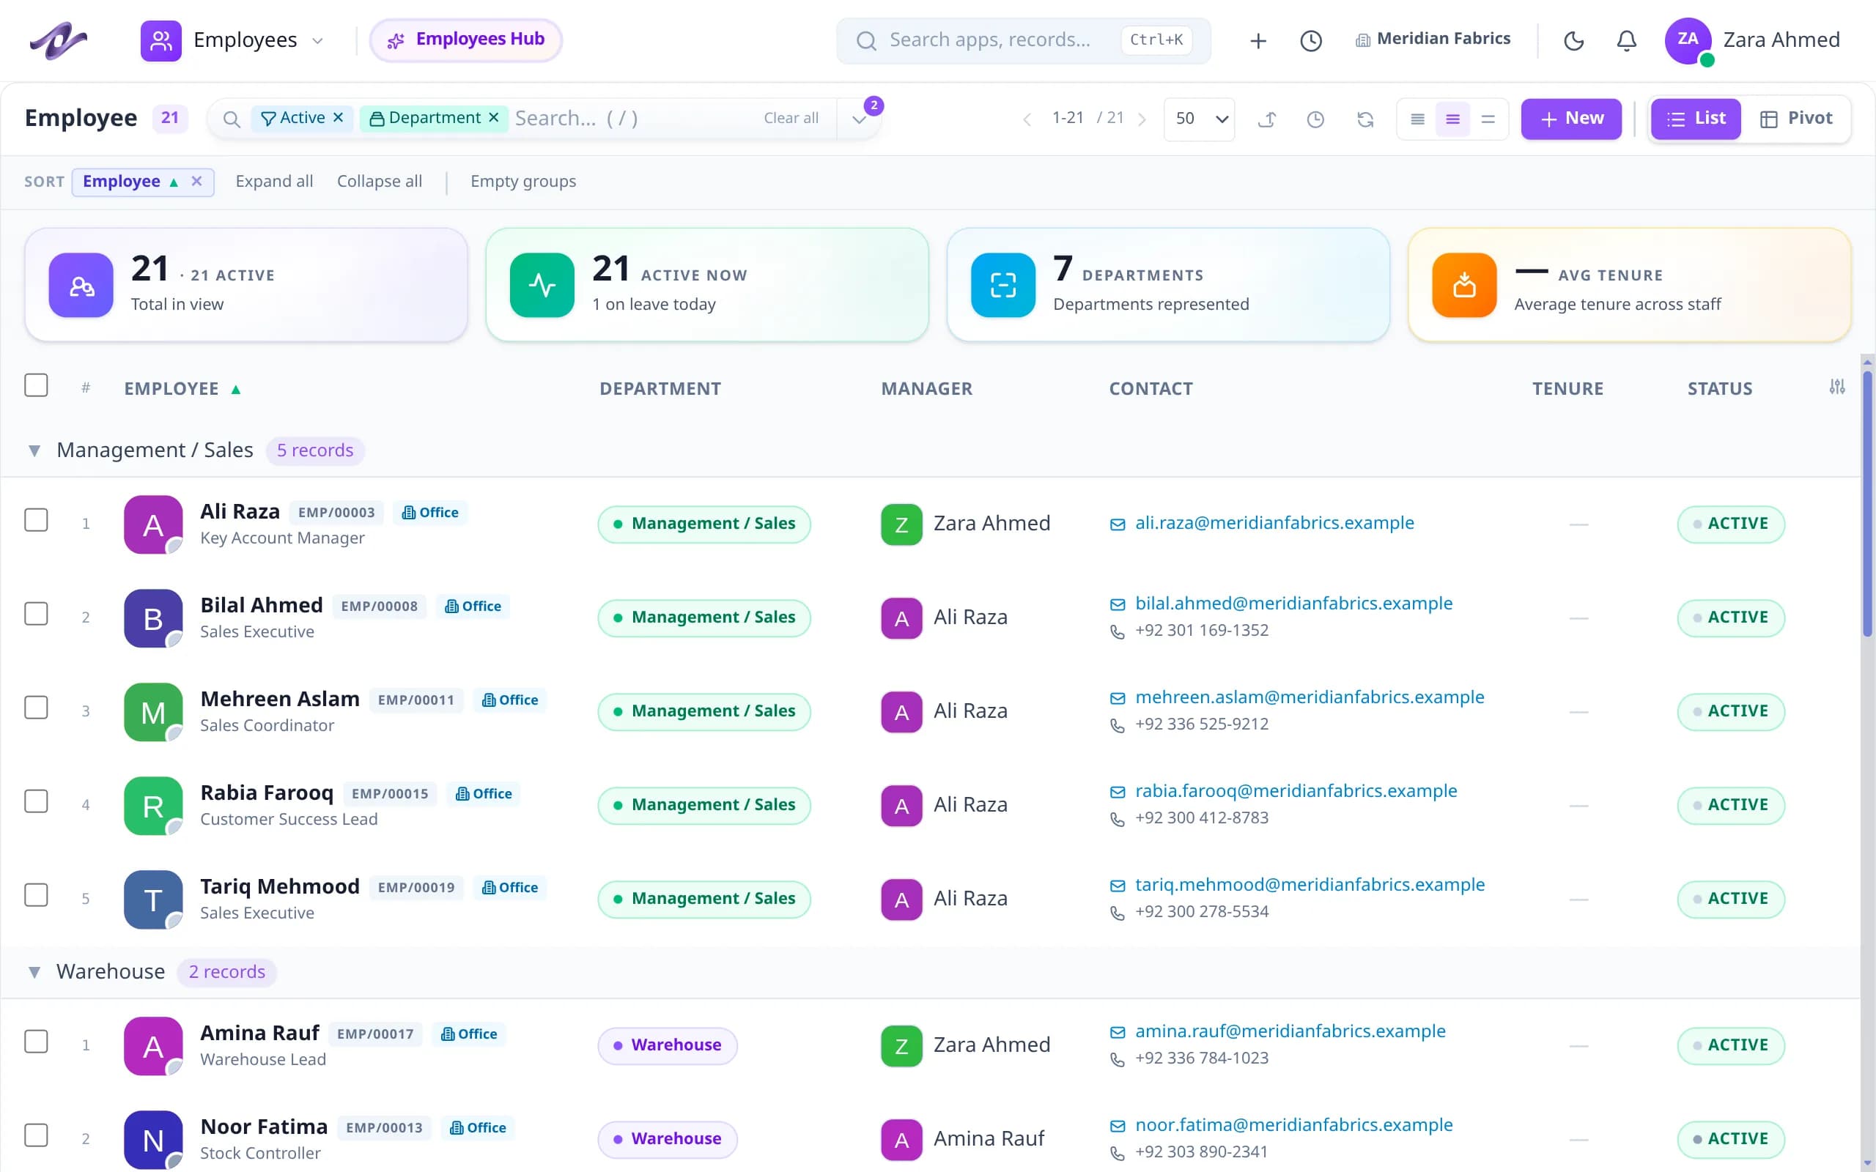Remove the Active filter chip
Image resolution: width=1876 pixels, height=1172 pixels.
pos(338,118)
